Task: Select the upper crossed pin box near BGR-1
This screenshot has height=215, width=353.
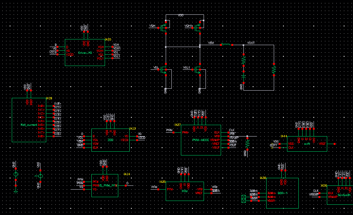Action: coord(243,197)
